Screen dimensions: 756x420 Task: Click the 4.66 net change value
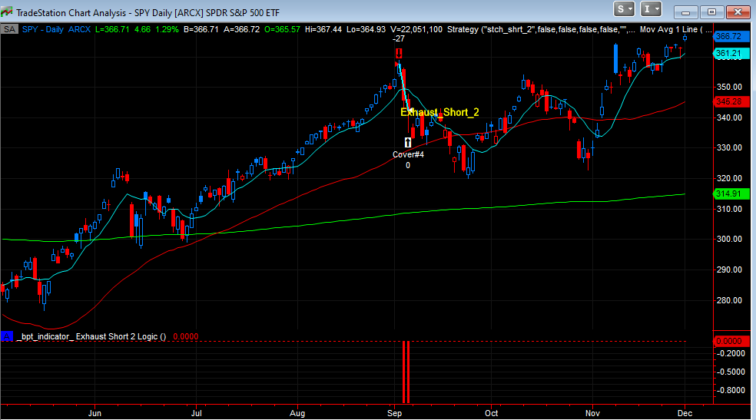142,29
